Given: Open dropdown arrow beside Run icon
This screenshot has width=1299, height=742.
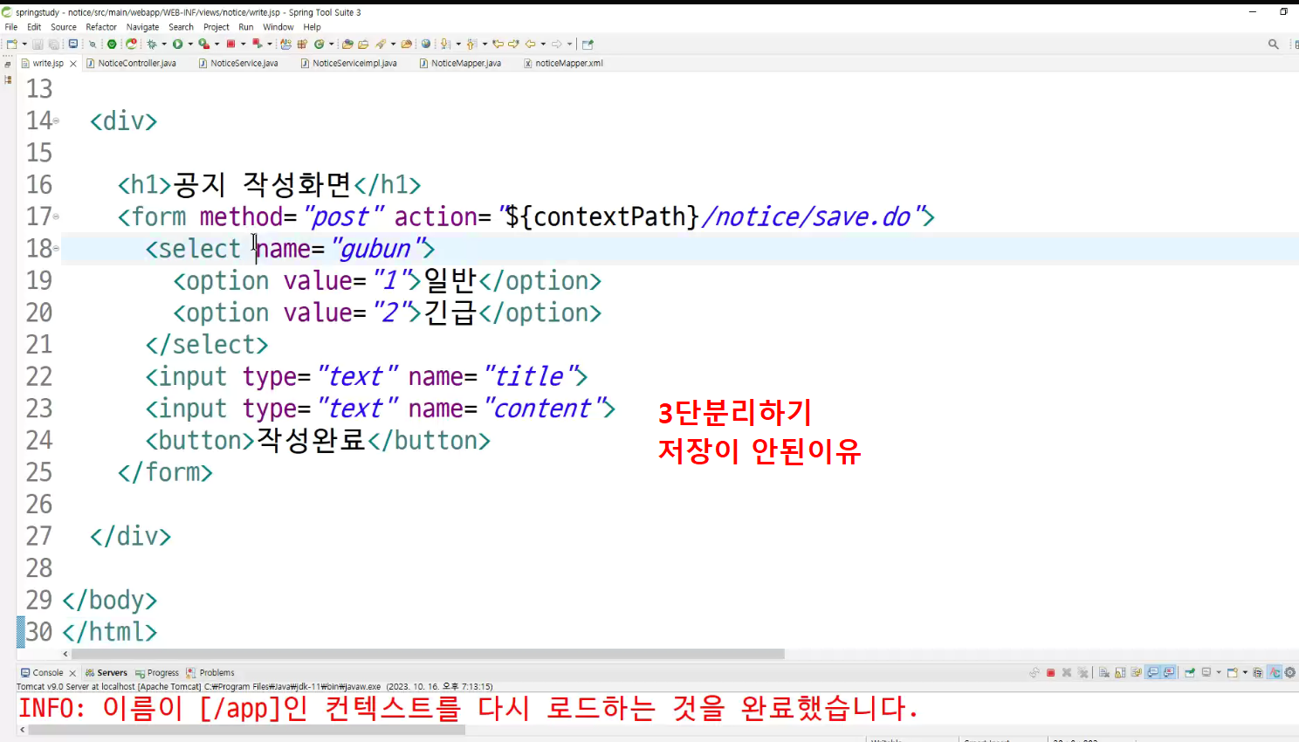Looking at the screenshot, I should point(190,44).
